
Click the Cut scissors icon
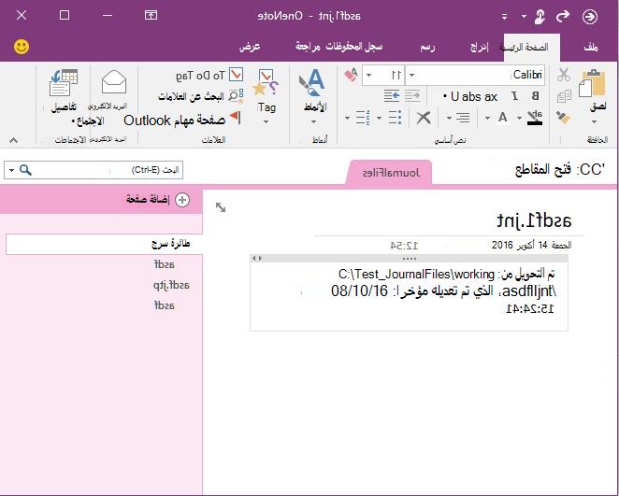click(564, 75)
